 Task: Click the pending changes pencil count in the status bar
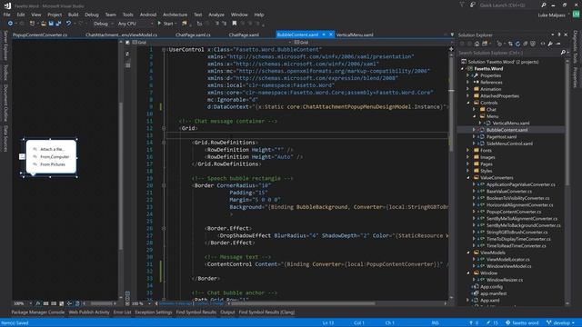pos(492,323)
